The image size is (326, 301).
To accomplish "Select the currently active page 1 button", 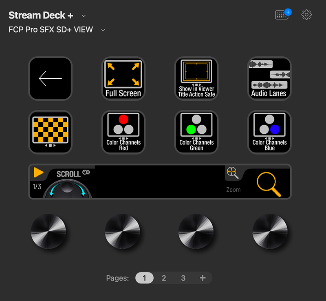I will pos(144,278).
